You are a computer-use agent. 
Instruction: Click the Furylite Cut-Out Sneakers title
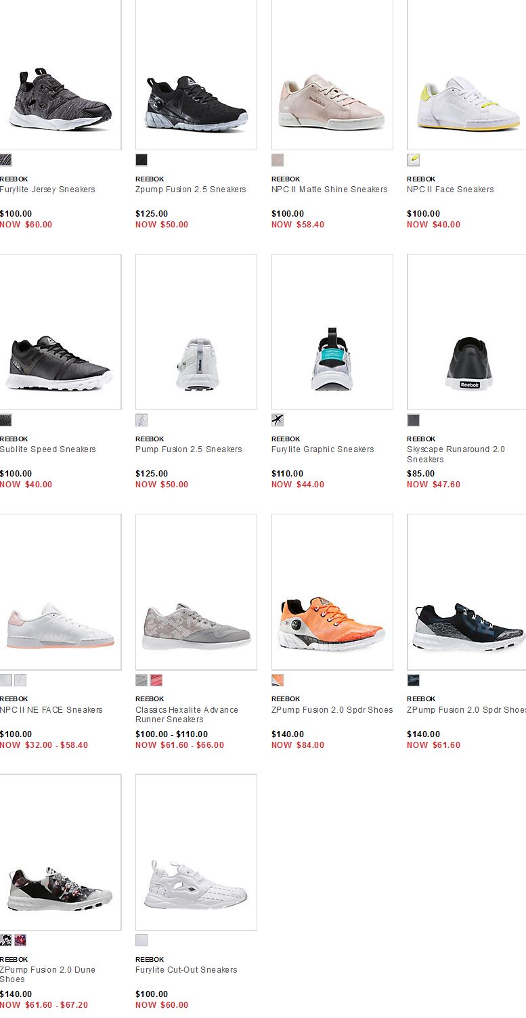pos(186,970)
